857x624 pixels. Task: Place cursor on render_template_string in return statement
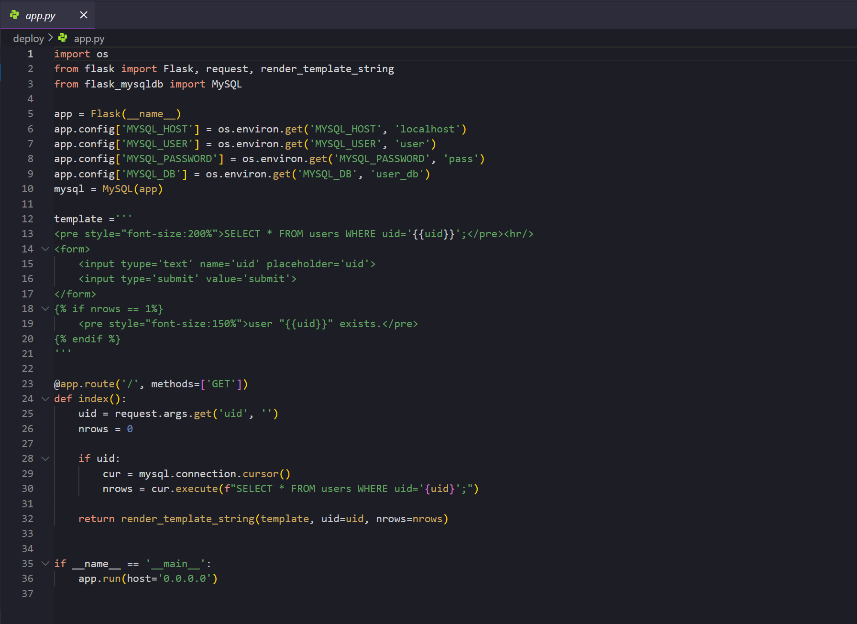(x=187, y=519)
